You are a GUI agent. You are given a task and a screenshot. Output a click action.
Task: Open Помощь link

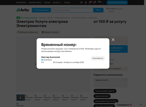47,2
